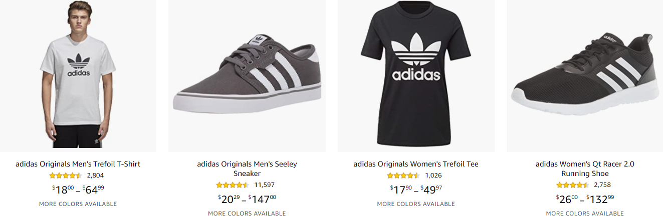
Task: View the 2,758 reviews for Qt Racer
Action: pos(602,185)
